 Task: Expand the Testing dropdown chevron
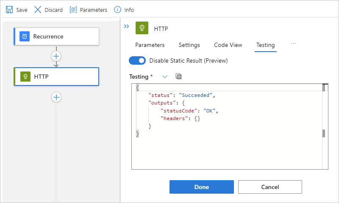point(165,77)
